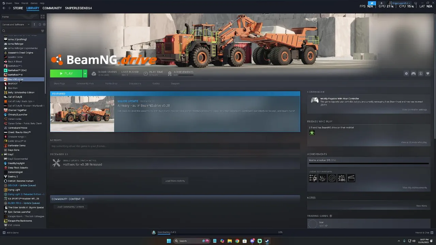Click View all friends who play link
The width and height of the screenshot is (436, 245).
(414, 142)
